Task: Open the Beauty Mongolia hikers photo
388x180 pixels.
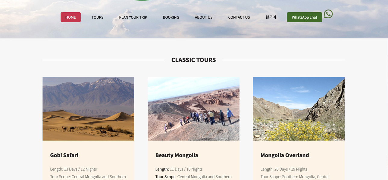Action: tap(193, 109)
